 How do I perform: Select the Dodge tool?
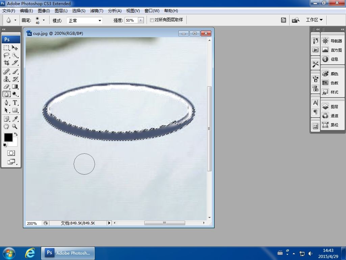(x=15, y=94)
